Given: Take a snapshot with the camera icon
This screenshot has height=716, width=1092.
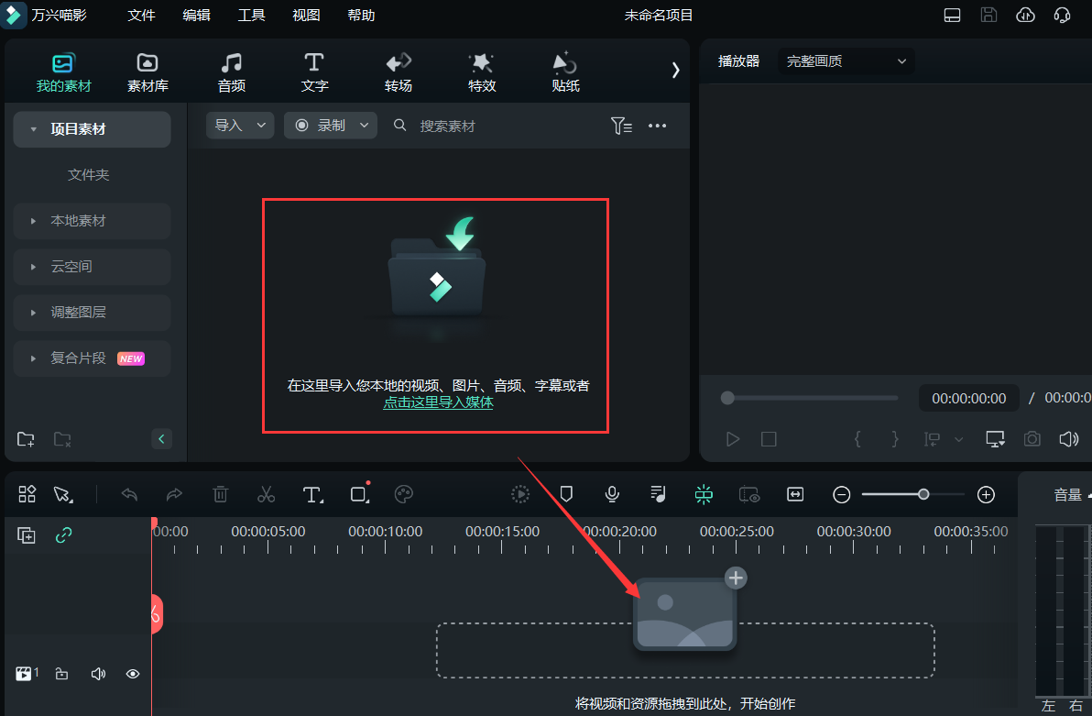Looking at the screenshot, I should point(1032,439).
